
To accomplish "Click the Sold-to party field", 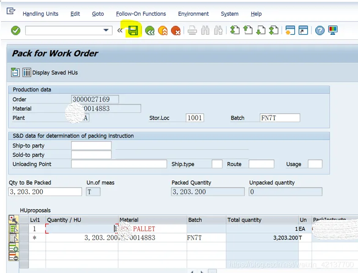I will click(x=91, y=155).
